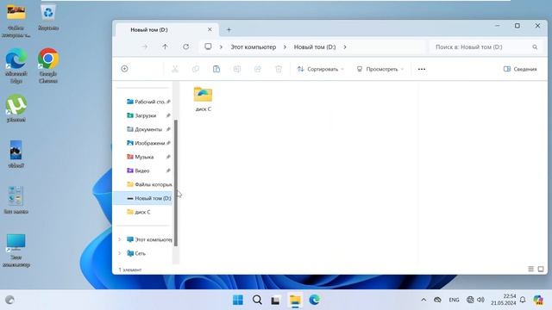Open taskbar Search
This screenshot has width=552, height=310.
click(257, 300)
